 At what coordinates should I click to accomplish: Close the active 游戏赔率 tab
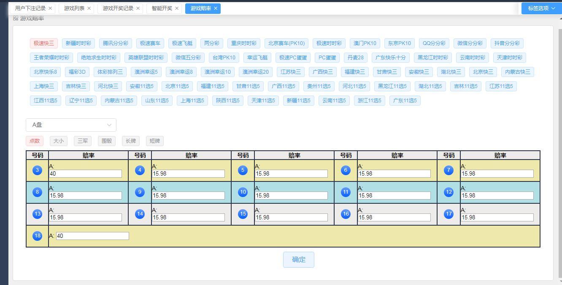pos(216,8)
